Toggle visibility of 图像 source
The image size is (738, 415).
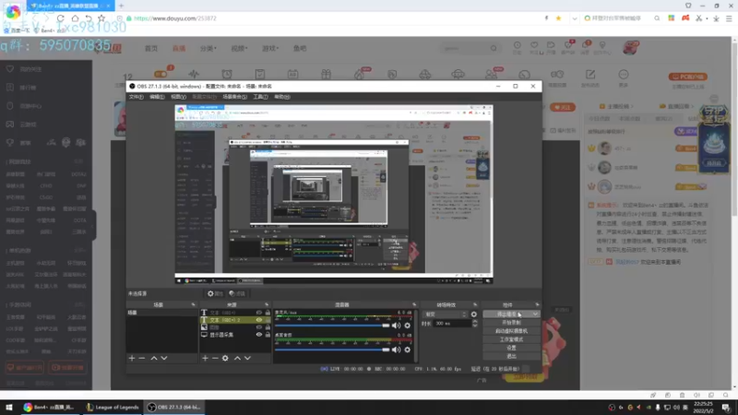click(x=259, y=327)
